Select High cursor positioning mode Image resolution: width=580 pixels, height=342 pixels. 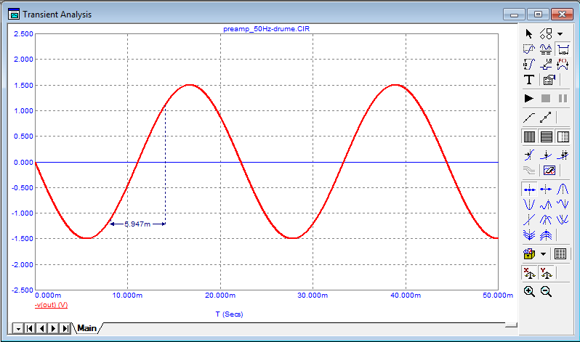coord(546,204)
